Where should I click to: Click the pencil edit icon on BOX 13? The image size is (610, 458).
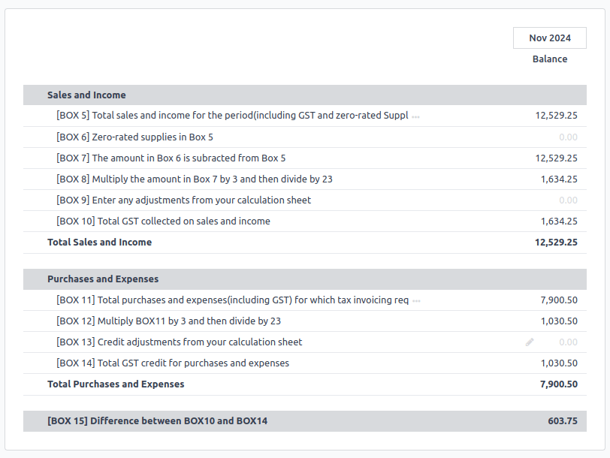[x=530, y=342]
